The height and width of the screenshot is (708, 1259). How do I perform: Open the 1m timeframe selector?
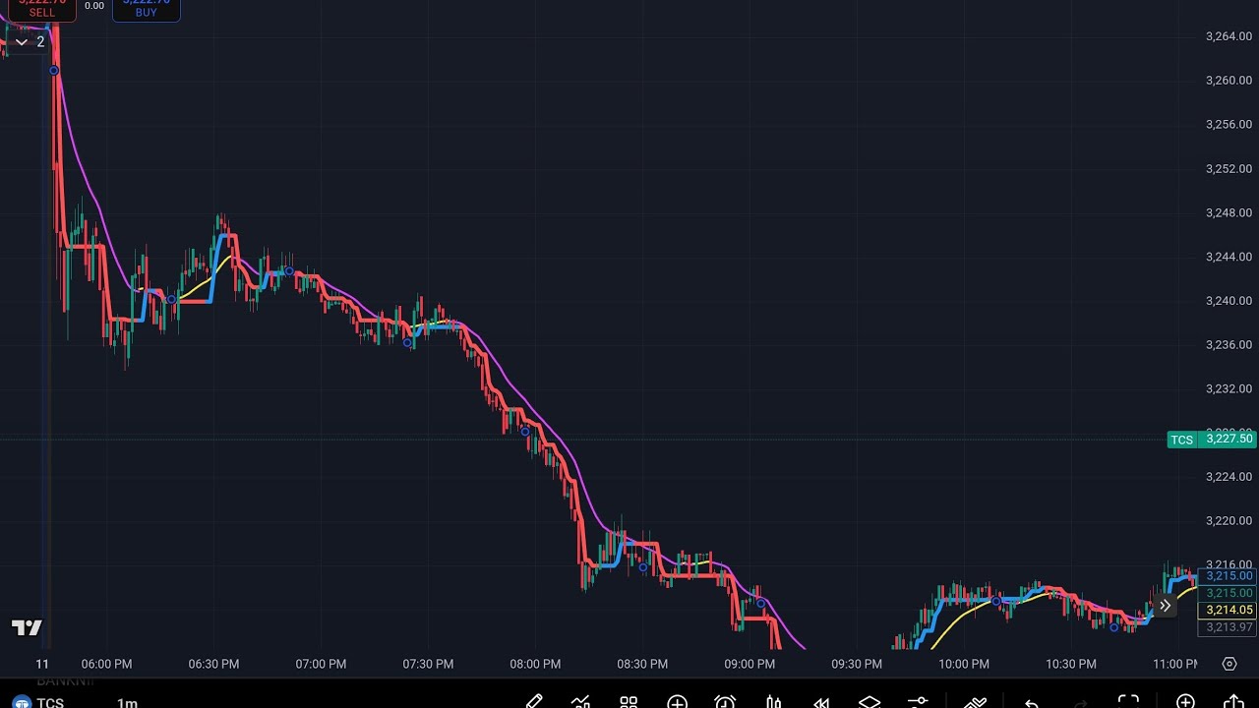tap(127, 702)
